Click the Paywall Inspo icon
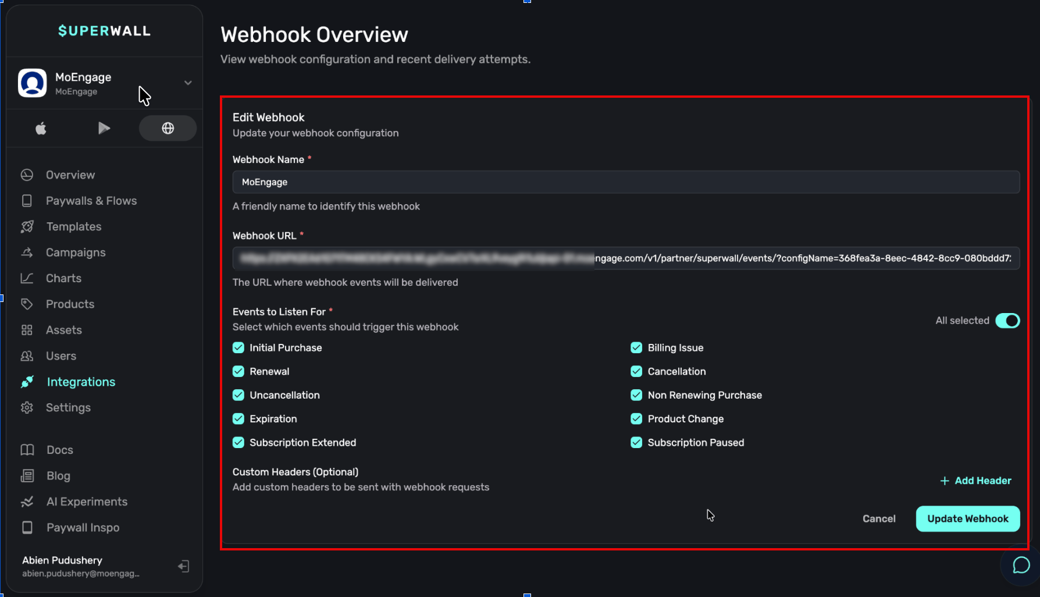The image size is (1040, 597). [x=27, y=528]
